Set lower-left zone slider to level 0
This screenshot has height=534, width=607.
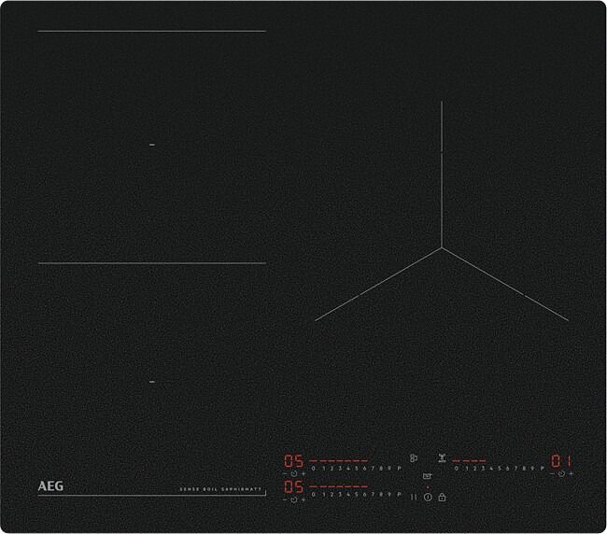(x=313, y=494)
